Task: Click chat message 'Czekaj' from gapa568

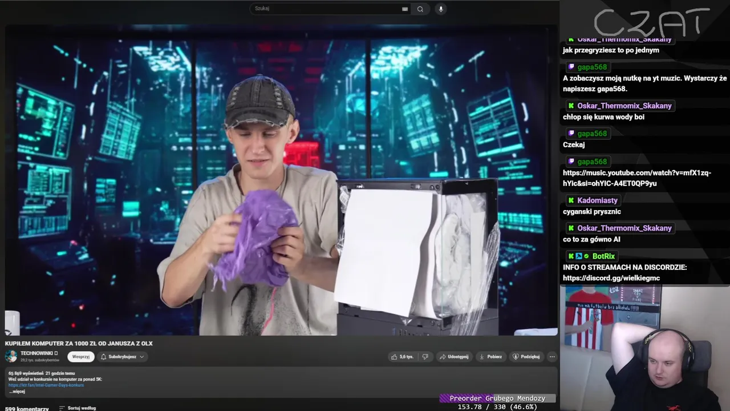Action: (x=574, y=145)
